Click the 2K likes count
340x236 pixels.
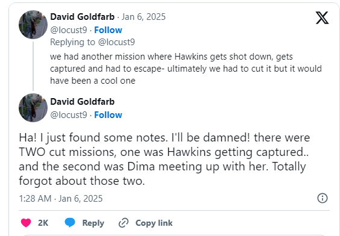click(x=43, y=223)
